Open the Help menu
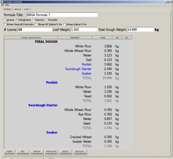 7,5
